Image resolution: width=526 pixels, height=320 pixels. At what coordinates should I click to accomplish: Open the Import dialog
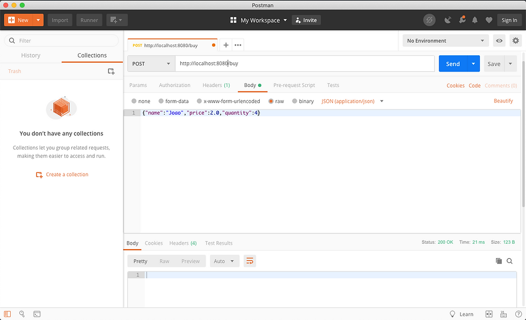[60, 20]
